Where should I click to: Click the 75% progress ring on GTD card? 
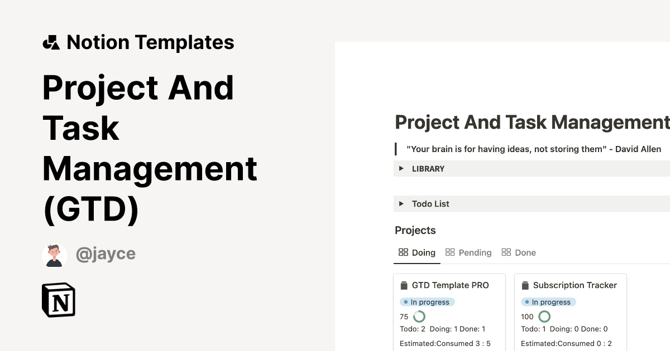click(x=419, y=316)
